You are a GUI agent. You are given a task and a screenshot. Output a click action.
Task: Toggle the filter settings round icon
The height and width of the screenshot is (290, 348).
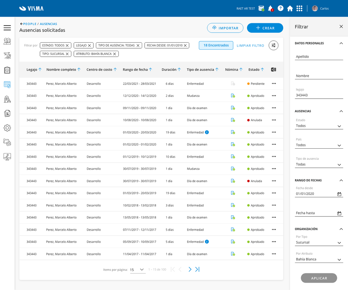[273, 45]
